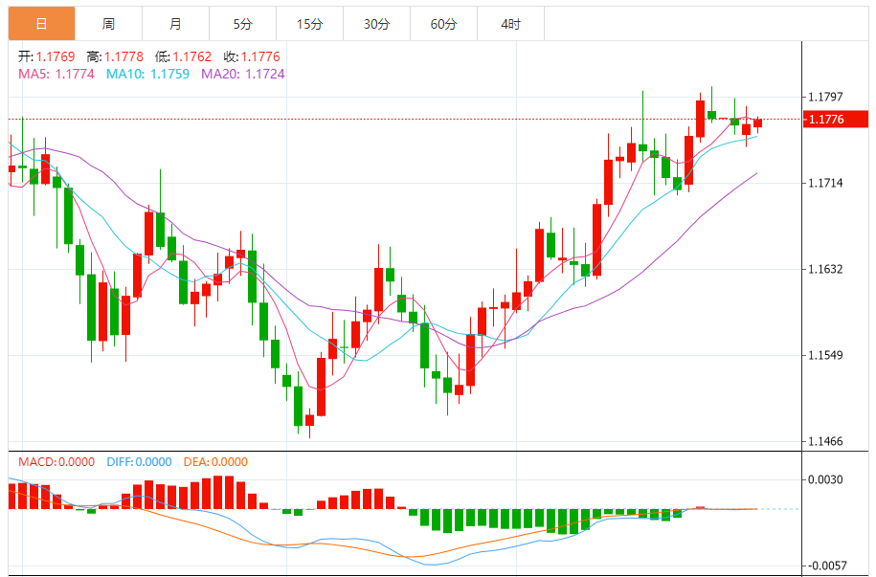Image resolution: width=876 pixels, height=577 pixels.
Task: Toggle the MA10 moving average legend
Action: [x=147, y=74]
